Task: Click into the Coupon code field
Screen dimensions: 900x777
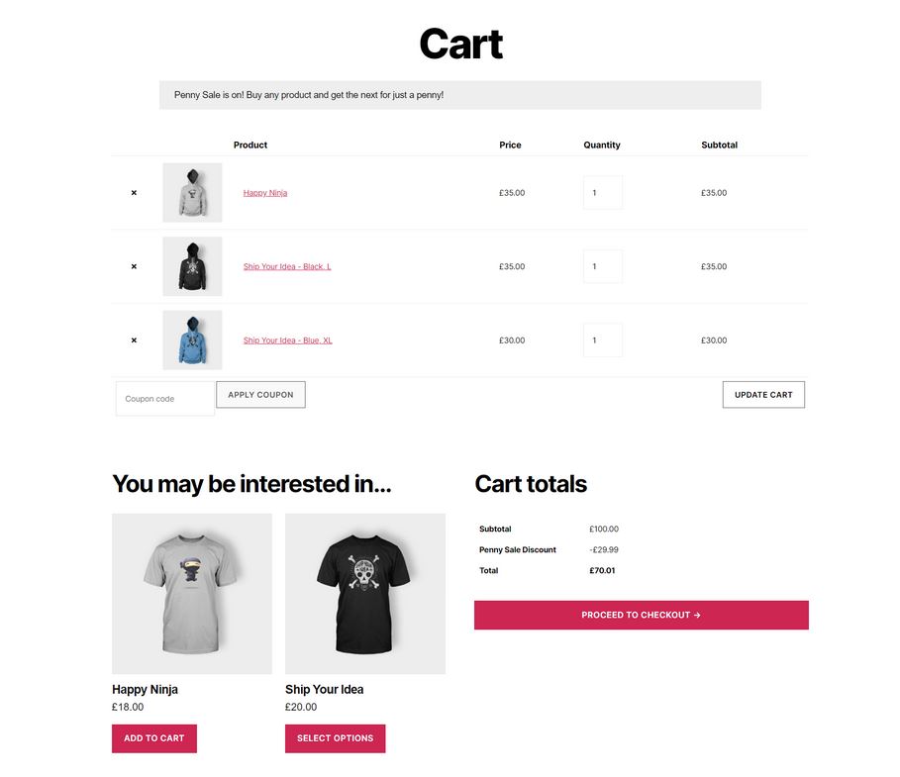Action: tap(165, 398)
